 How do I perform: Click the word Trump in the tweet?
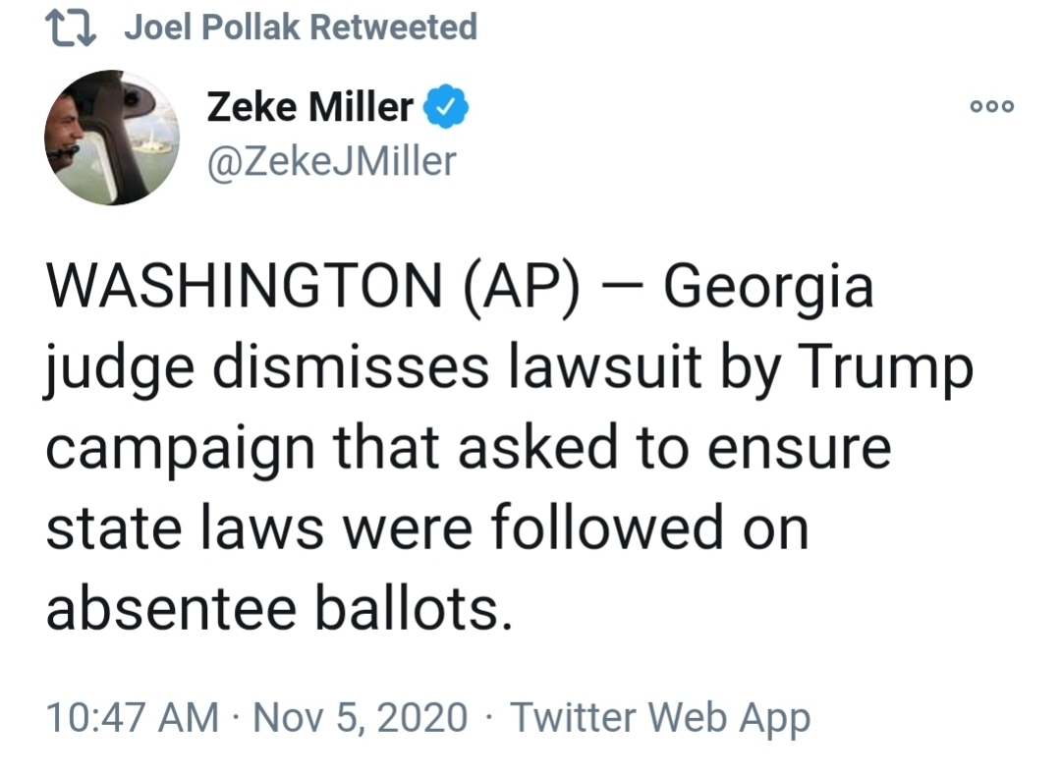886,369
